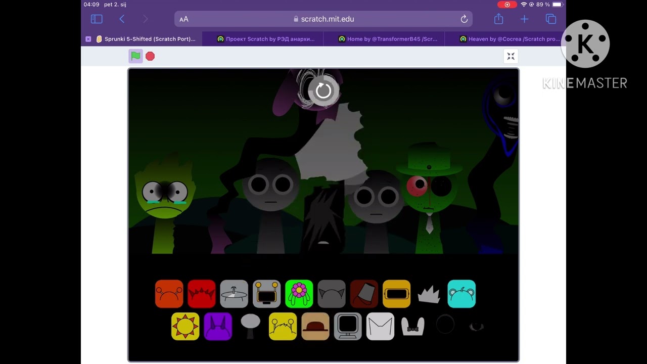Choose the silver satellite dish character icon
This screenshot has width=647, height=364.
point(234,294)
